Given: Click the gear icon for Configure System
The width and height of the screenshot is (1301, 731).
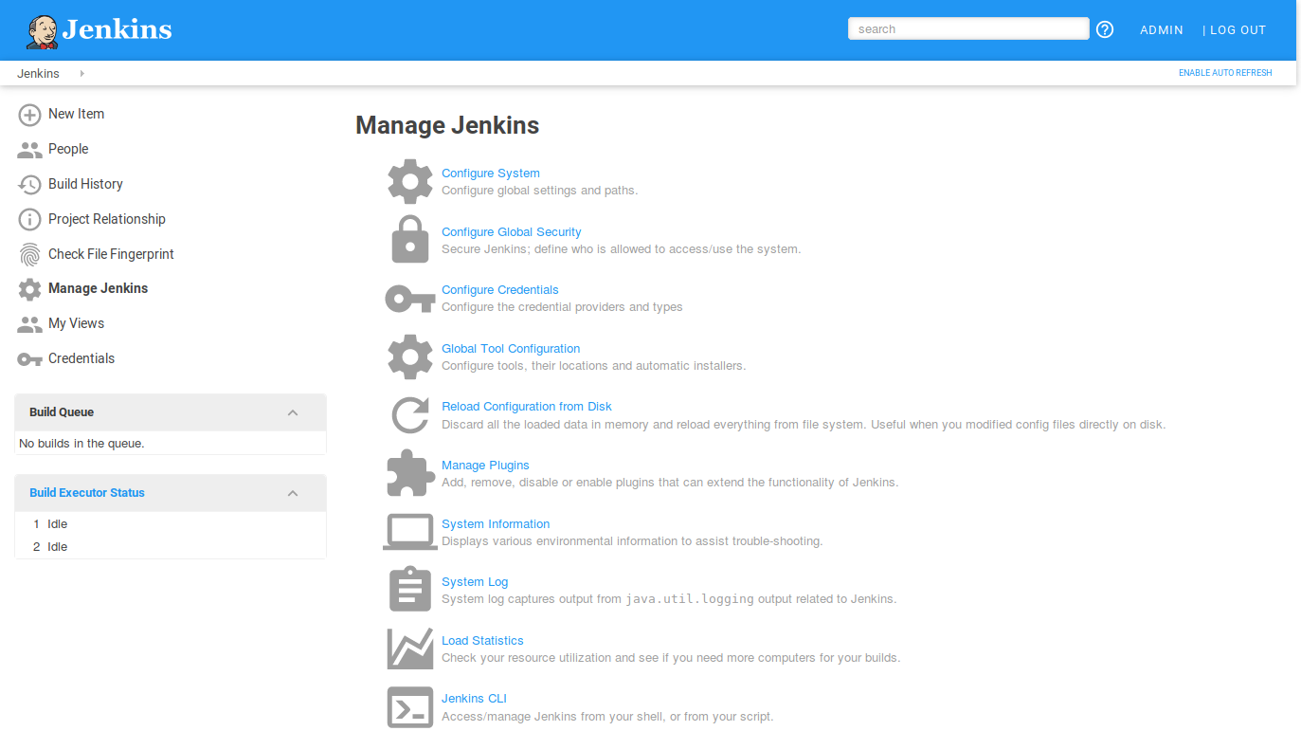Looking at the screenshot, I should [409, 181].
